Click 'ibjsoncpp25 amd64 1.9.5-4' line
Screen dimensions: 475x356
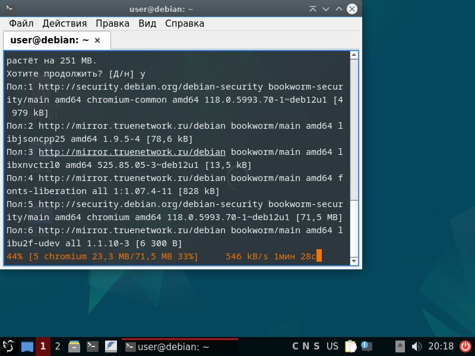click(x=100, y=139)
